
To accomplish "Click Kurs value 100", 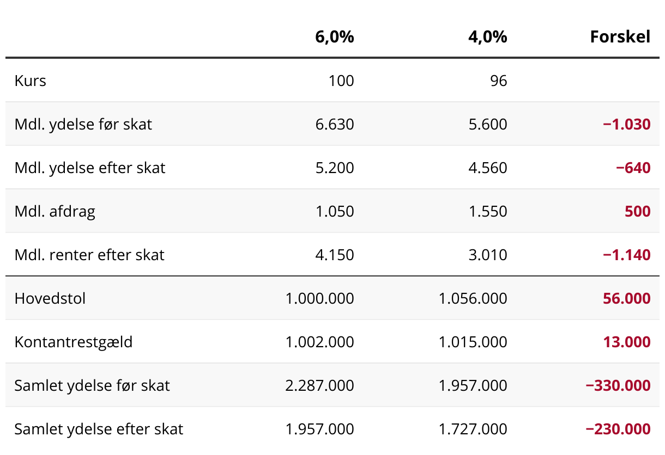I will tap(341, 81).
